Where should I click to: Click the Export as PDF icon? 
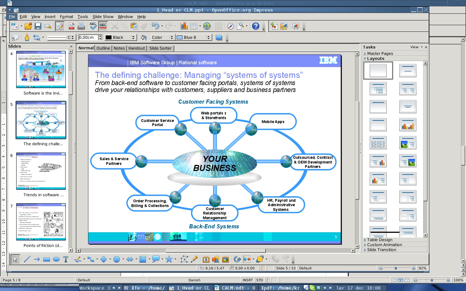pos(71,26)
